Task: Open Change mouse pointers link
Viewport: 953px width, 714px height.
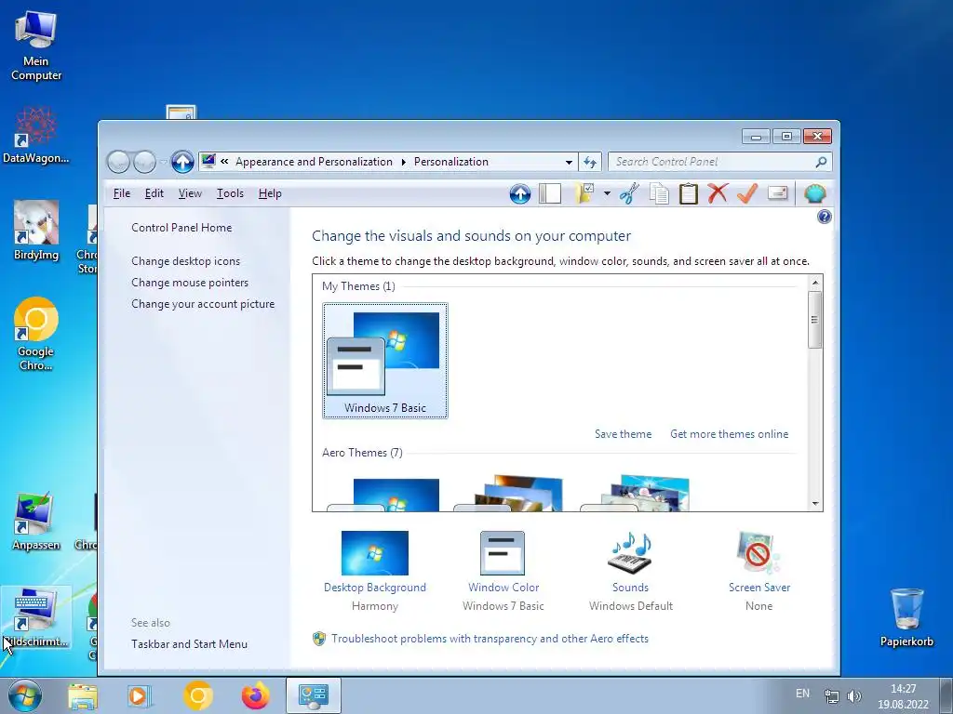Action: pyautogui.click(x=190, y=283)
